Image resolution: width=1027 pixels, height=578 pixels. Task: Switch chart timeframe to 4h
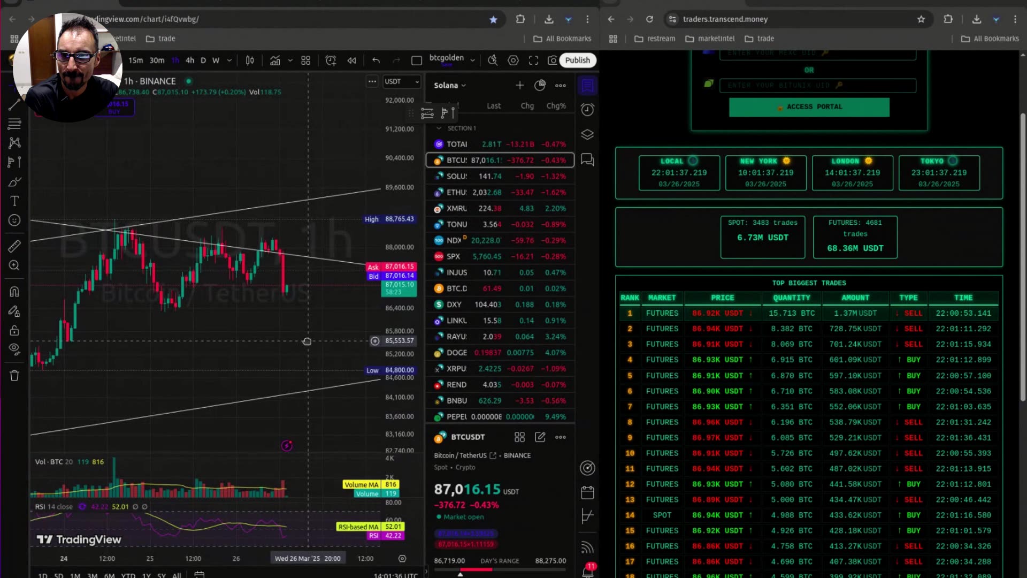190,60
